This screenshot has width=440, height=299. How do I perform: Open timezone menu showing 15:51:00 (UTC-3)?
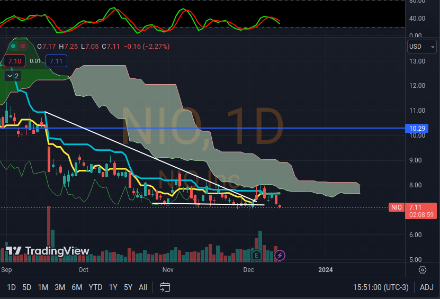[381, 287]
